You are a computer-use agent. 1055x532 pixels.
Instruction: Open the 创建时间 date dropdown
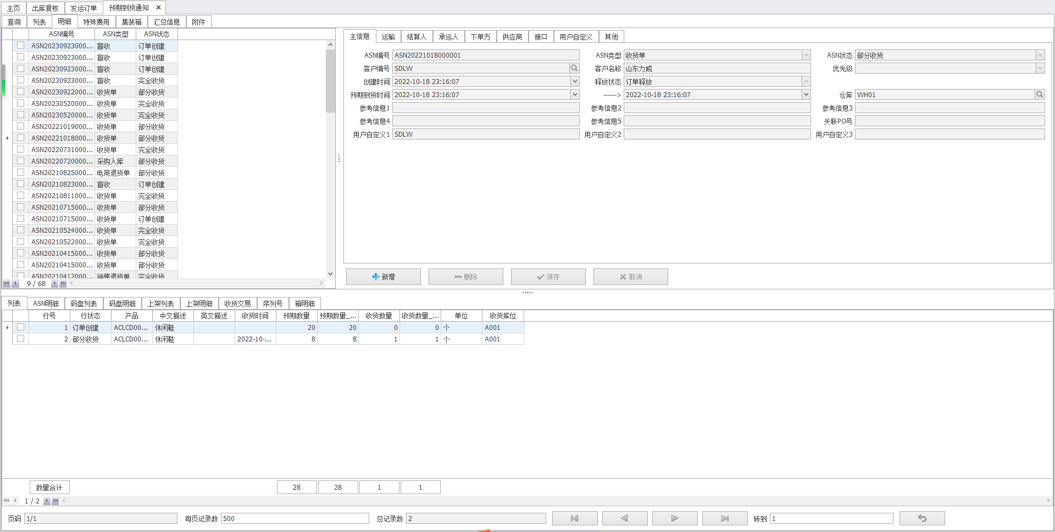(575, 81)
